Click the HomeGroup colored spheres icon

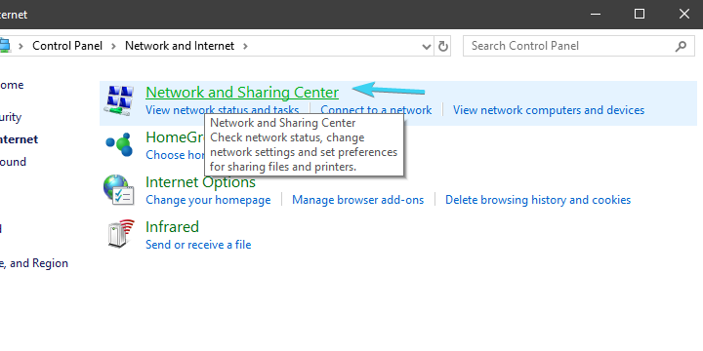tap(119, 144)
